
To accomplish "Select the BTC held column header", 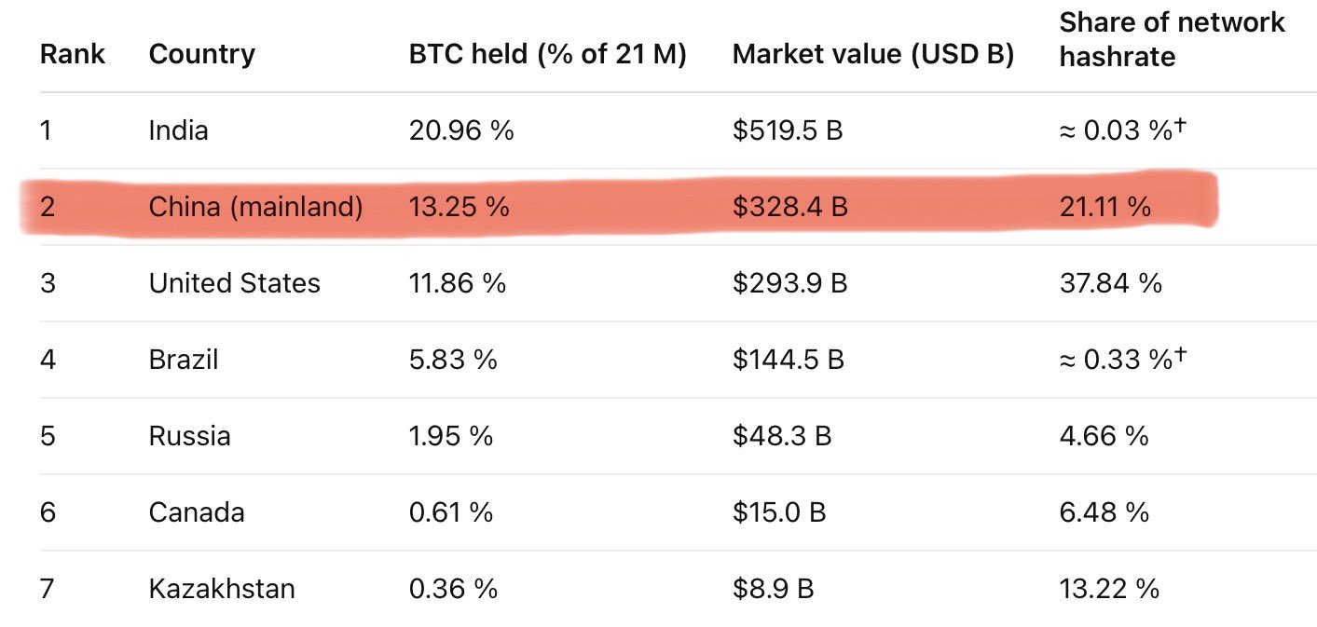I will click(x=547, y=54).
